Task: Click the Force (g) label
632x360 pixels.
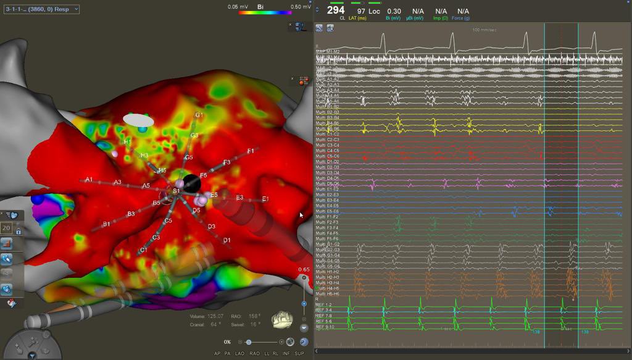Action: coord(460,18)
